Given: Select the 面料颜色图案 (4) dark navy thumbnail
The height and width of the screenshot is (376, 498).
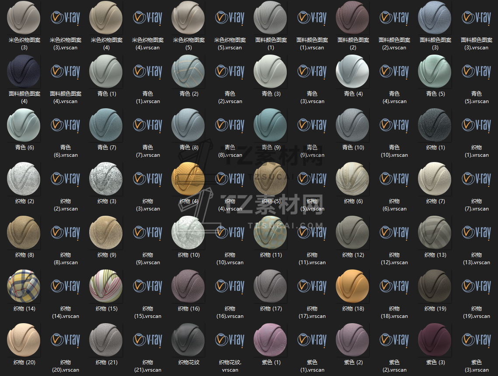Looking at the screenshot, I should (x=24, y=71).
